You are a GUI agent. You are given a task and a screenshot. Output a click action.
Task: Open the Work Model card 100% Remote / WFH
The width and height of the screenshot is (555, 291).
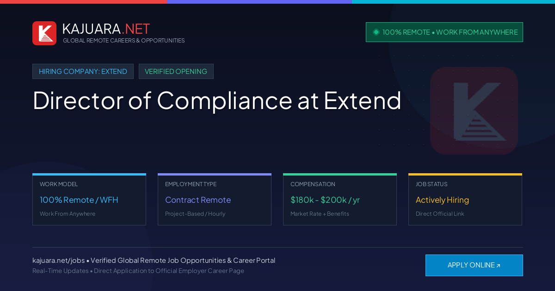(89, 200)
